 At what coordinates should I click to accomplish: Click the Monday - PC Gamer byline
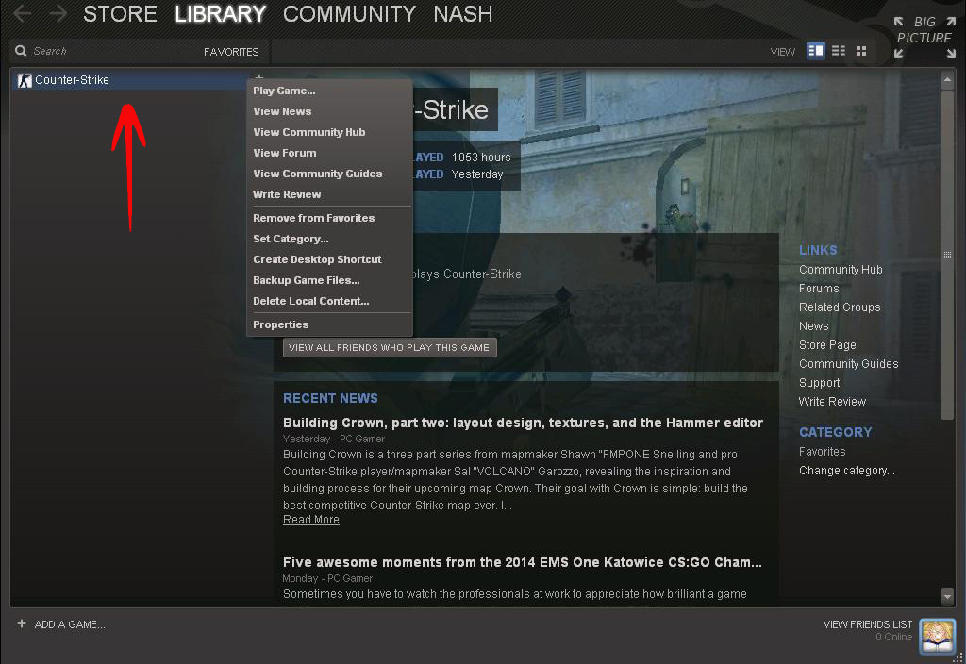[x=327, y=578]
